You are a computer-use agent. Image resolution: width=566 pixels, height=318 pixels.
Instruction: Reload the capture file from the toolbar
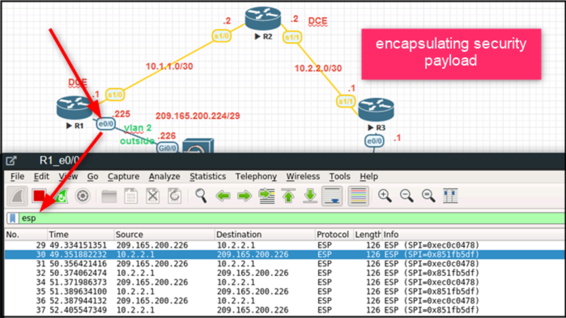pyautogui.click(x=174, y=196)
